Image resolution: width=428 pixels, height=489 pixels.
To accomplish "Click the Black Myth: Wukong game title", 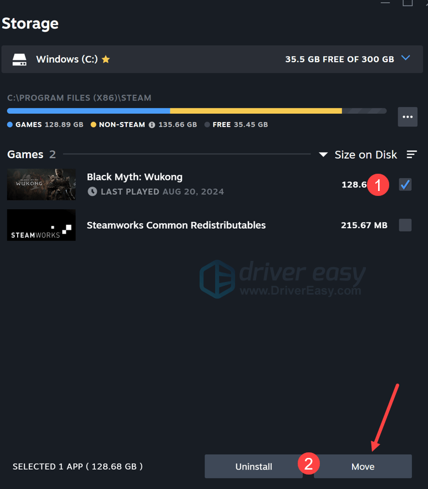I will [135, 177].
